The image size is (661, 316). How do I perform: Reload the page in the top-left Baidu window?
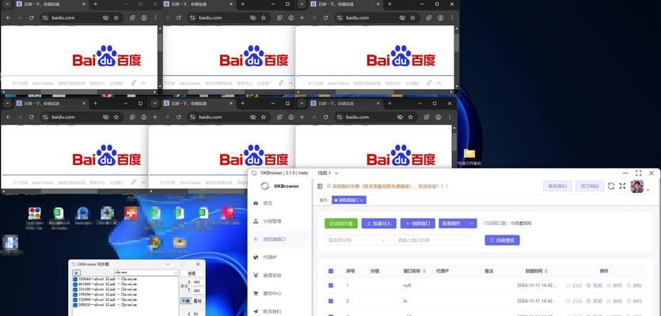pyautogui.click(x=31, y=18)
